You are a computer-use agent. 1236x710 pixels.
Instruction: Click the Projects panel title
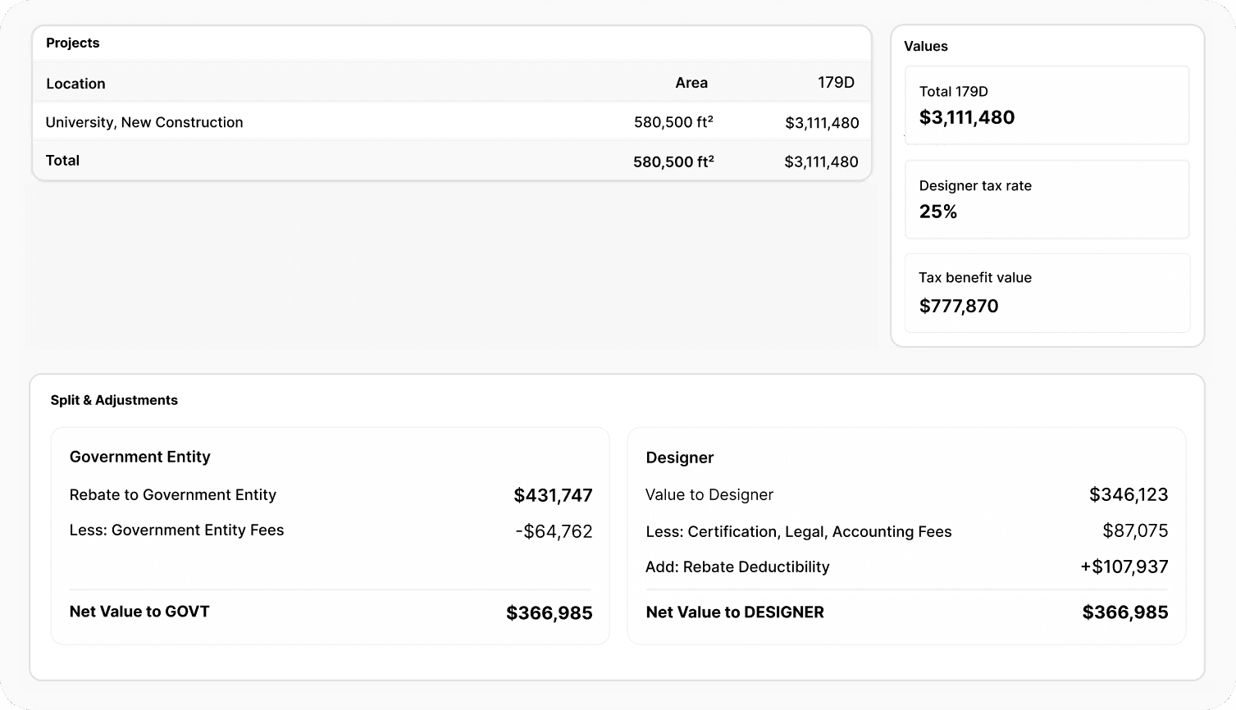[73, 43]
